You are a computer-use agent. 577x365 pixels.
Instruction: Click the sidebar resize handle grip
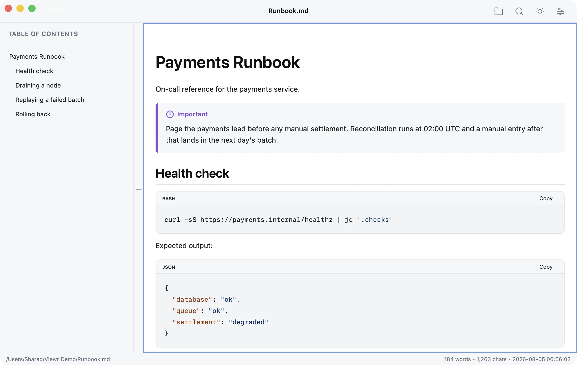(139, 188)
